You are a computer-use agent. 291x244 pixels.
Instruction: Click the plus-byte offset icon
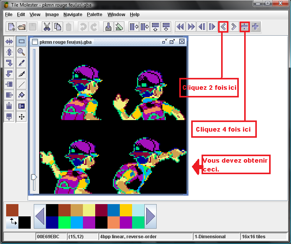[x=255, y=27]
